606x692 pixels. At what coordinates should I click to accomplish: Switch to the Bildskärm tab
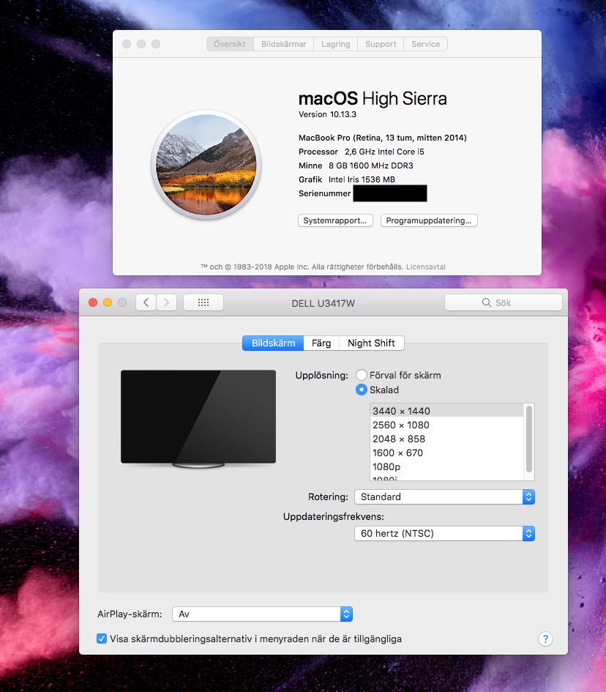point(273,343)
